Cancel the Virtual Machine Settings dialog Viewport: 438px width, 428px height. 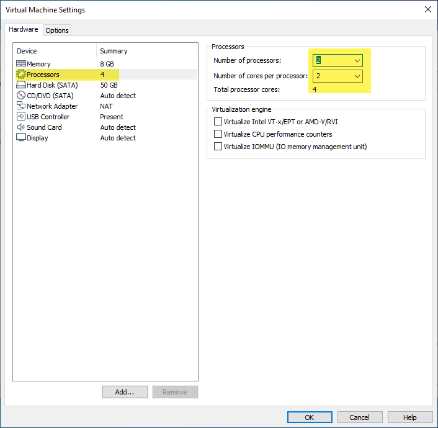[359, 417]
